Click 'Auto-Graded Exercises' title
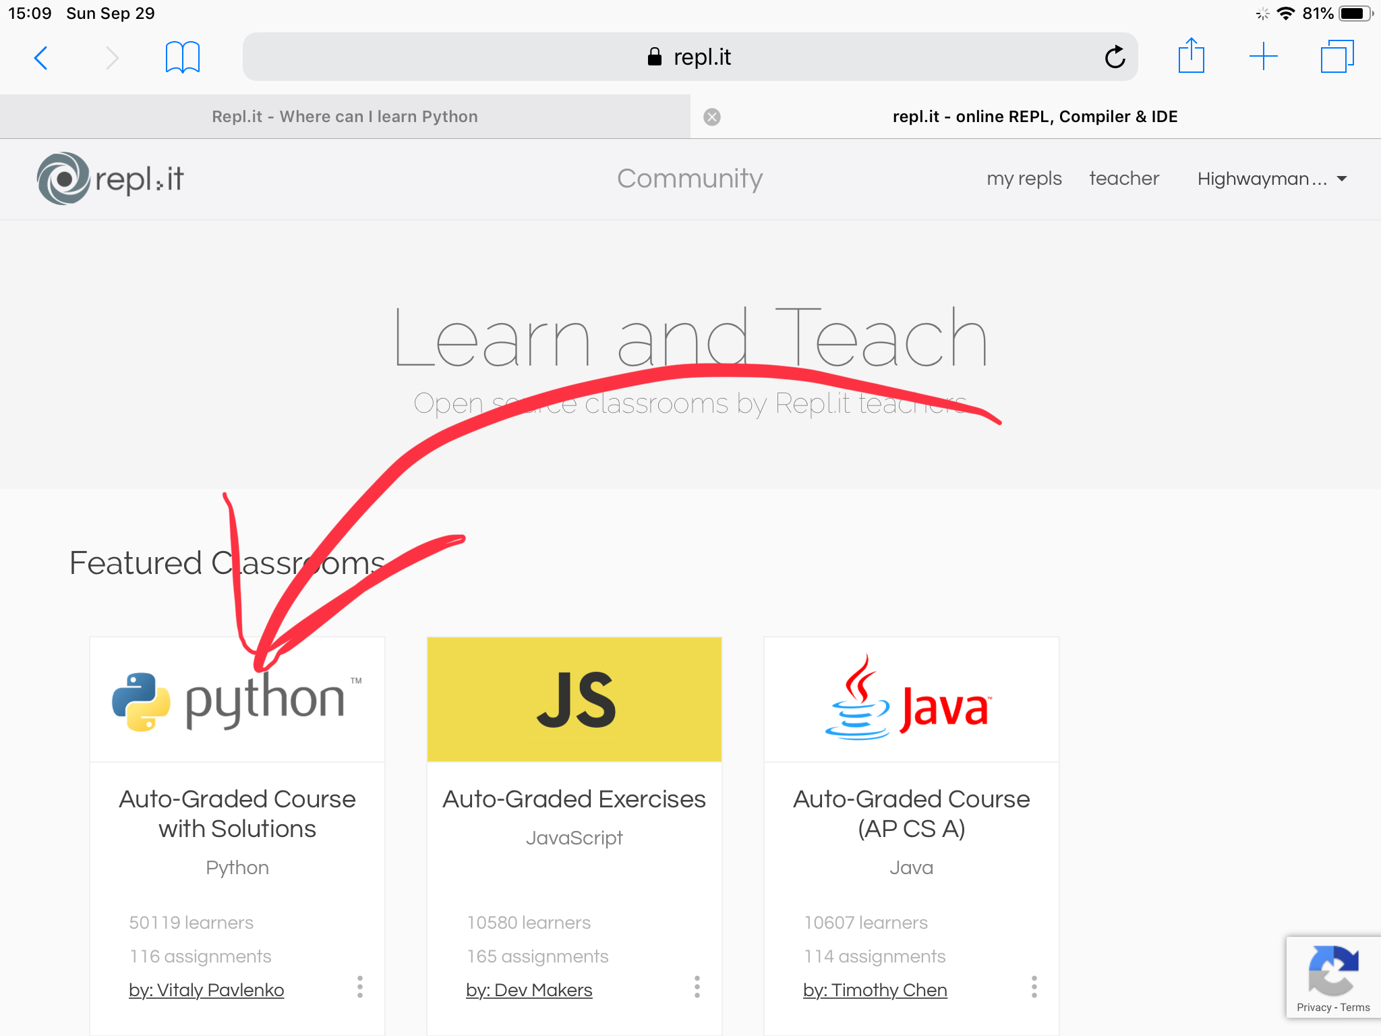The height and width of the screenshot is (1036, 1381). tap(574, 799)
